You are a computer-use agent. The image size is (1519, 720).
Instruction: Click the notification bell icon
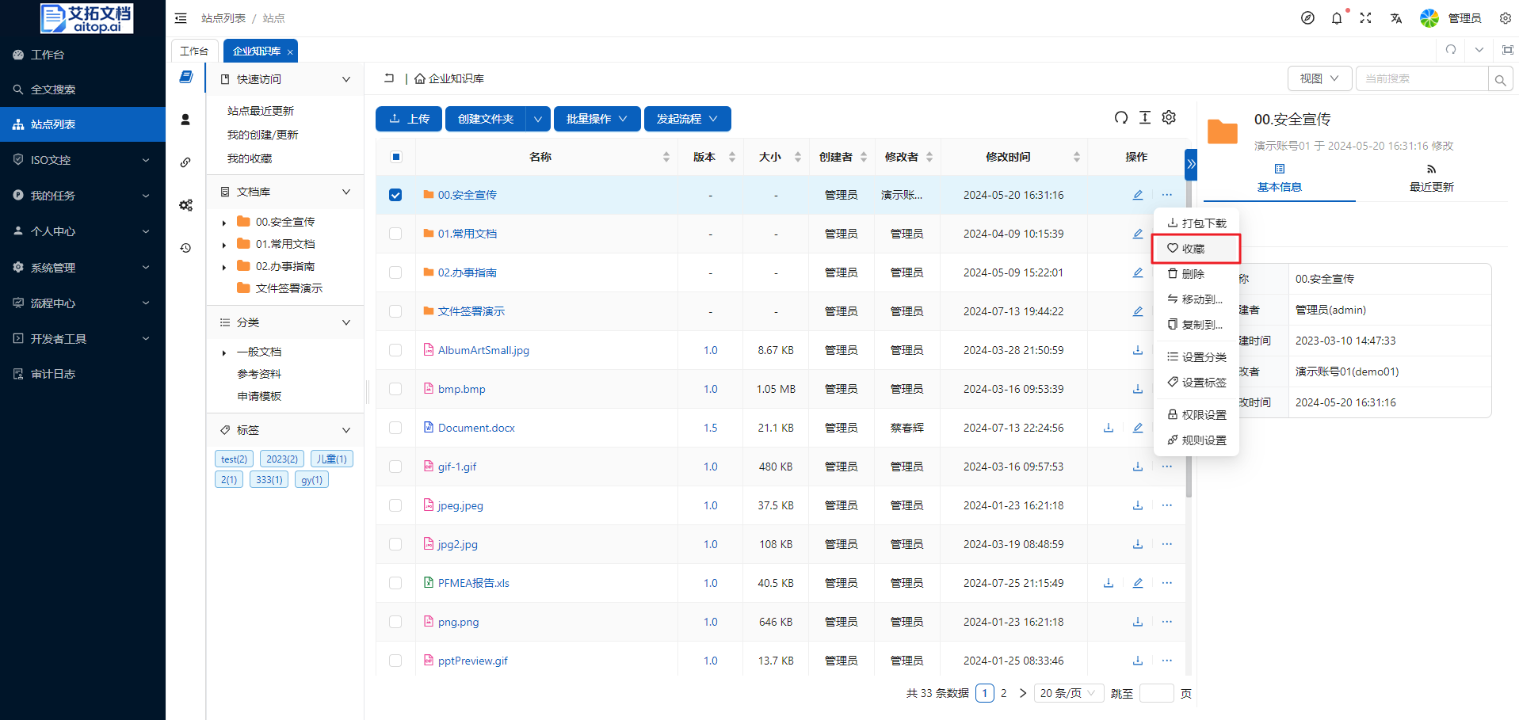pyautogui.click(x=1337, y=18)
